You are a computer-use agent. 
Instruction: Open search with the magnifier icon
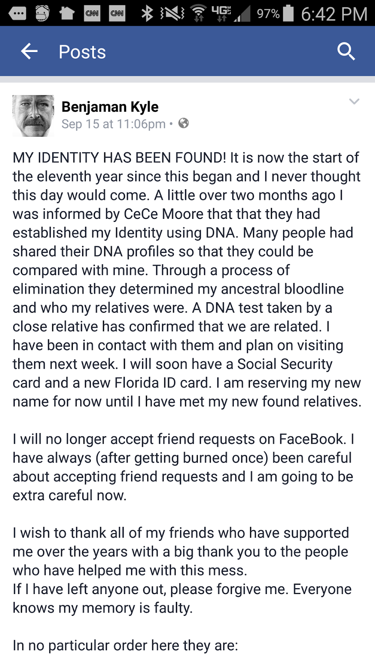346,52
